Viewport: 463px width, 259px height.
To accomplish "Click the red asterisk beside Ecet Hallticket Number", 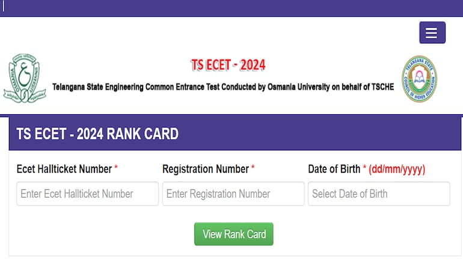I will tap(116, 167).
